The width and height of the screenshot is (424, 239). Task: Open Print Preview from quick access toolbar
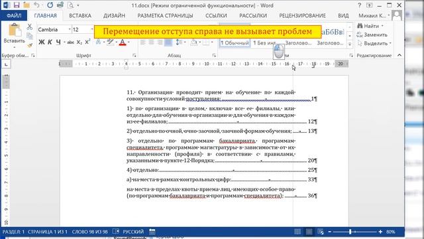pyautogui.click(x=70, y=5)
